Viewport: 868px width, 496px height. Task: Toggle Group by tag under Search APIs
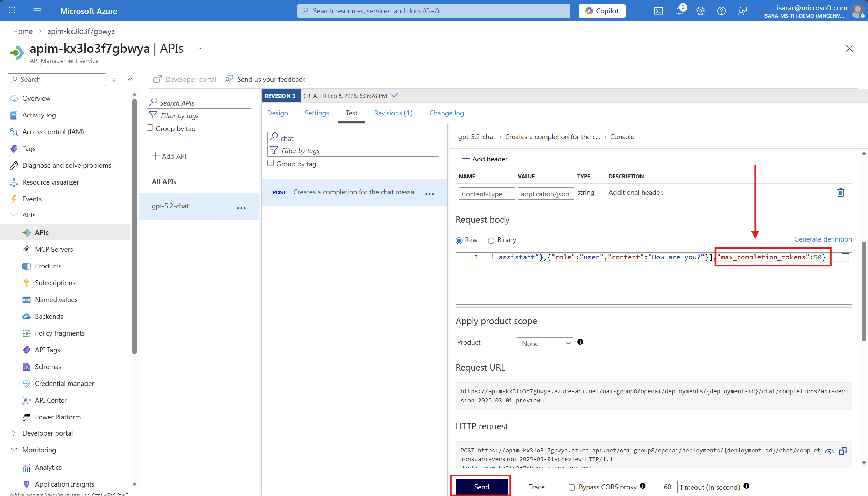tap(150, 128)
